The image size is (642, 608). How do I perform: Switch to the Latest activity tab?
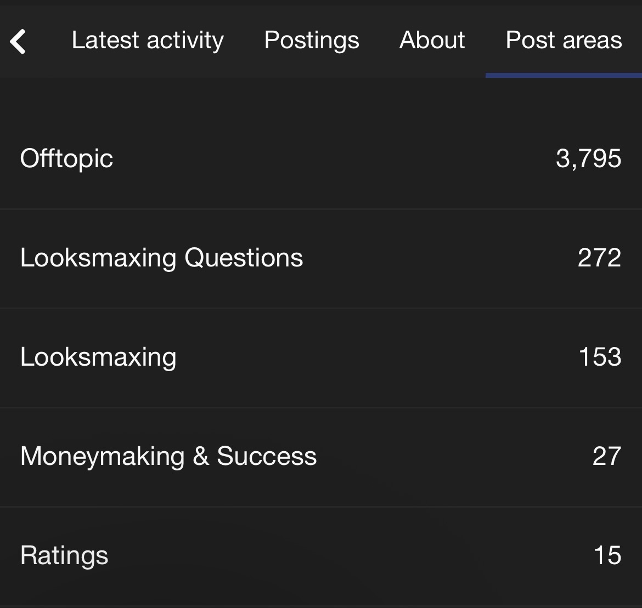point(148,40)
